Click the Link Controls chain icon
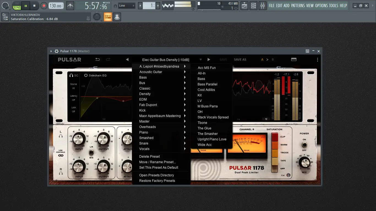 tap(61, 156)
